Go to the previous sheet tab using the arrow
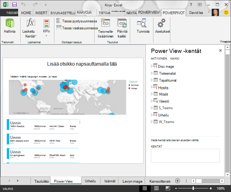Viewport: 231px width, 192px height. tap(9, 181)
